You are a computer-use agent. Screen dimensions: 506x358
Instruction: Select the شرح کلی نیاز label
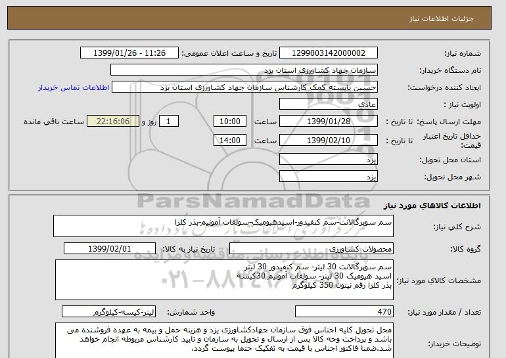[x=457, y=227]
